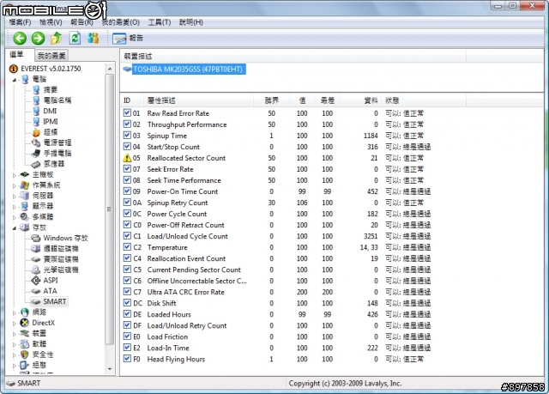Expand the Display tree node
The height and width of the screenshot is (394, 549).
[15, 207]
